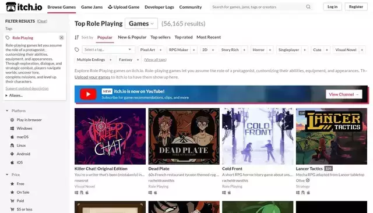
Task: Open Killer Chat! cover thumbnail
Action: coord(110,136)
